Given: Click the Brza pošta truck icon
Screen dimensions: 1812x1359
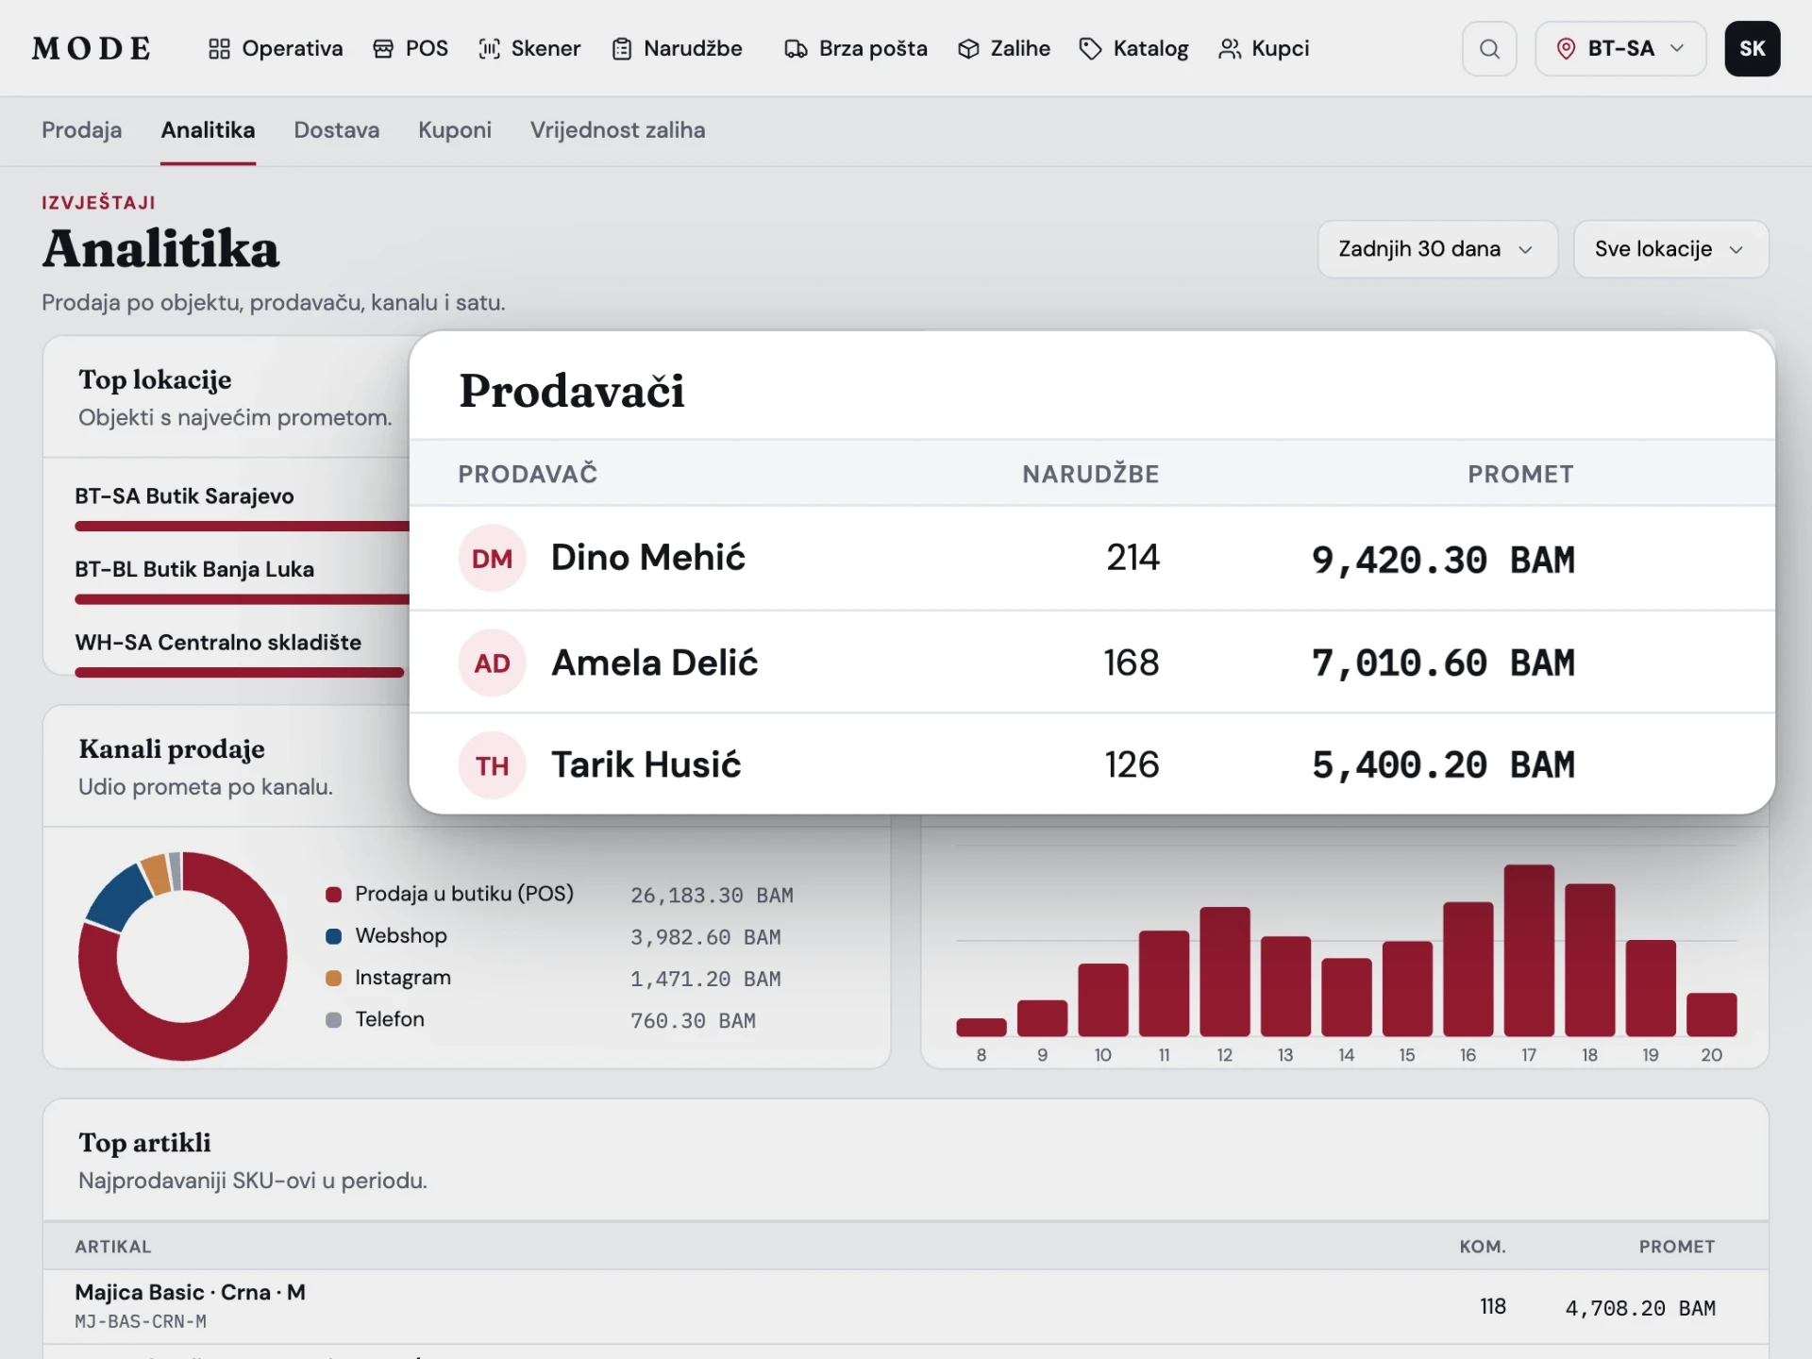Looking at the screenshot, I should 796,49.
